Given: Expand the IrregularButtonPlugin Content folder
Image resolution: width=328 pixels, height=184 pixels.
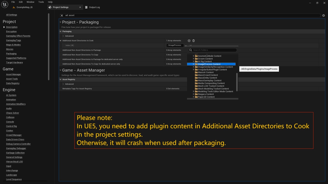Looking at the screenshot, I should click(194, 70).
